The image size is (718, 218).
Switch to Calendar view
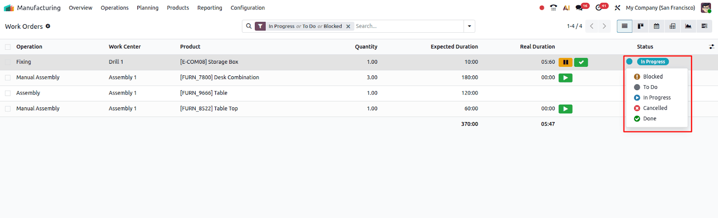coord(657,26)
